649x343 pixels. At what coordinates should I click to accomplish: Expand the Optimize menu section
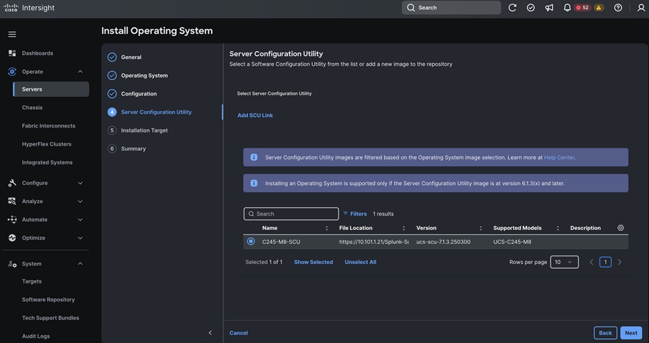[80, 238]
